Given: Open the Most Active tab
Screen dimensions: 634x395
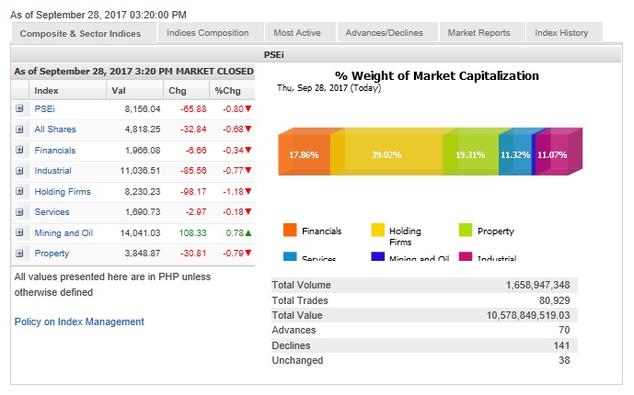Looking at the screenshot, I should tap(297, 33).
